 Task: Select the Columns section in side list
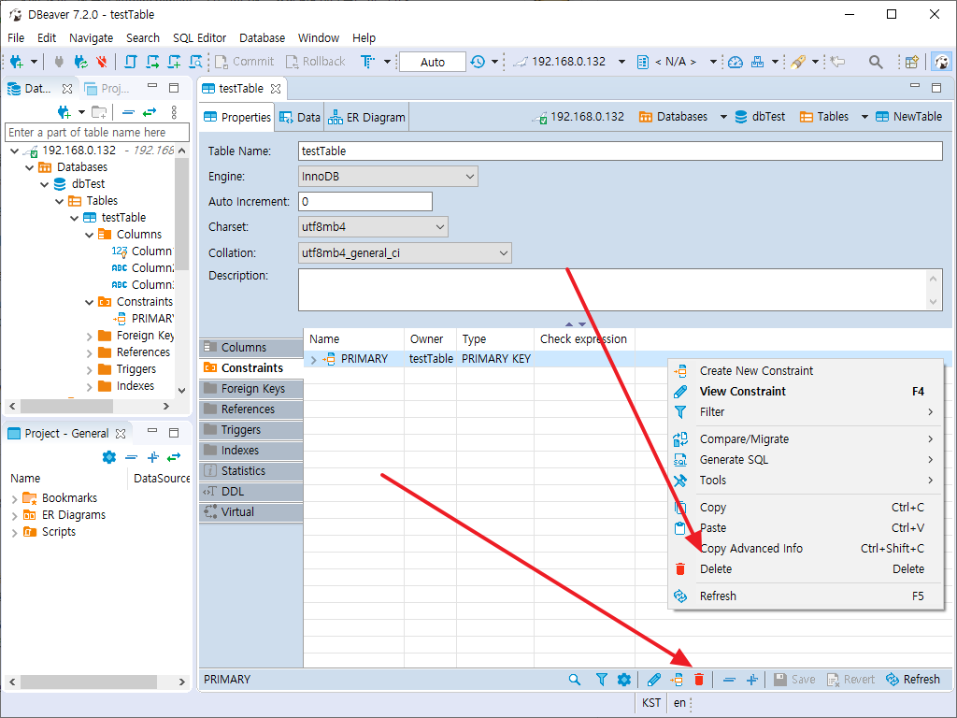250,348
